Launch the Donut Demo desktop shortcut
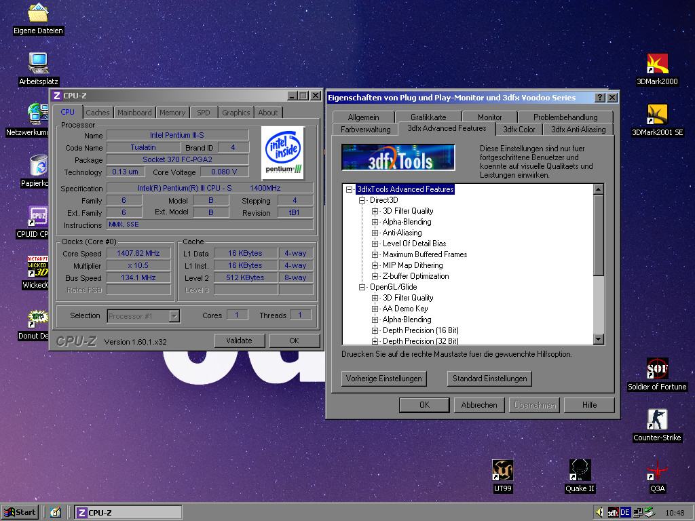This screenshot has height=521, width=695. tap(38, 317)
